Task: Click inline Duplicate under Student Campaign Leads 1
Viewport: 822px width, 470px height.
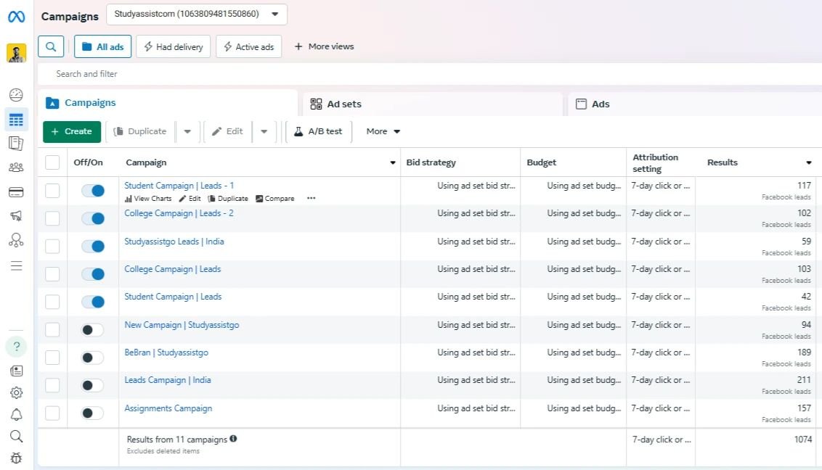Action: (228, 198)
